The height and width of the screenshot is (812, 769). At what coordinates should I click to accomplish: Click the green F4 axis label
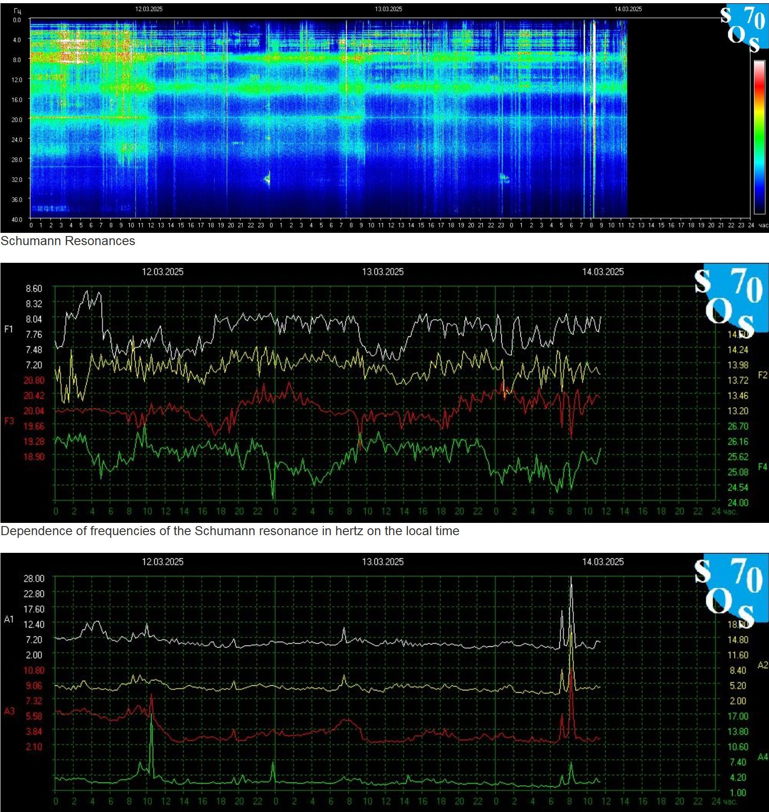pyautogui.click(x=762, y=467)
